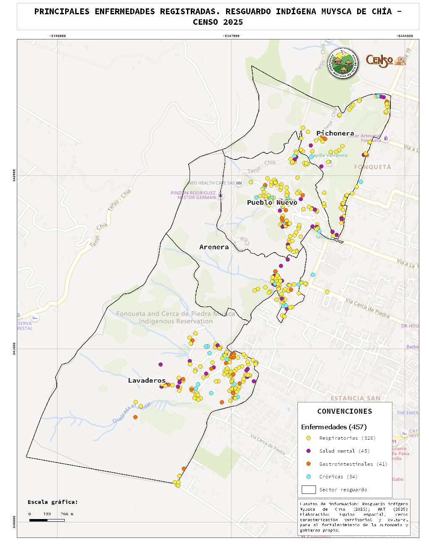Screen dimensions: 429x548
Task: Select the yellow Respiratorias legend symbol
Action: pos(308,438)
